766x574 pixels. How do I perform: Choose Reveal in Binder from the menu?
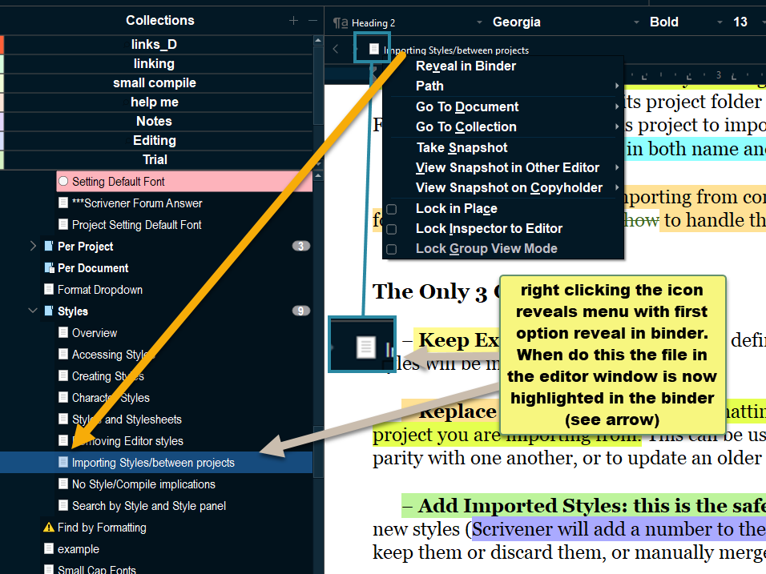pos(466,66)
